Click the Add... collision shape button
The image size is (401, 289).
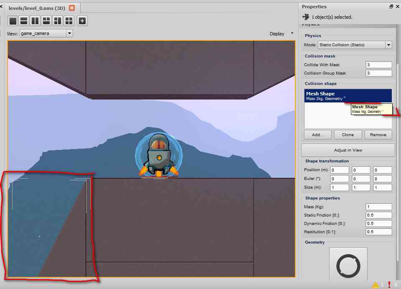[317, 135]
